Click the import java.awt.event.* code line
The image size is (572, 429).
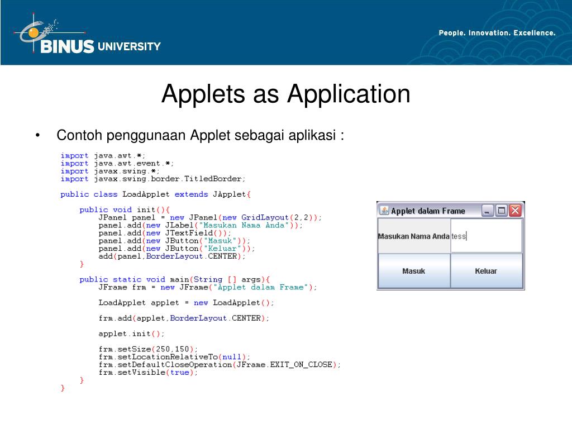[x=117, y=164]
